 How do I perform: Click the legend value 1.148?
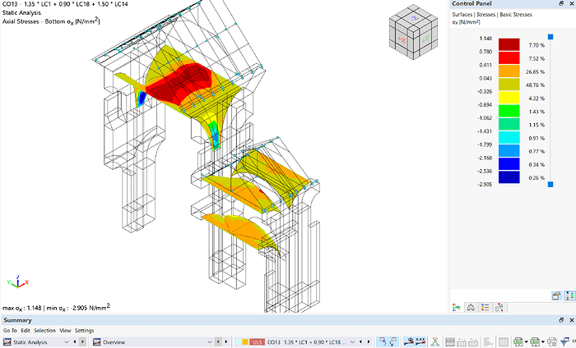click(x=485, y=39)
